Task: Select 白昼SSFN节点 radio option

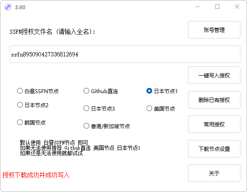Action: tap(38, 91)
